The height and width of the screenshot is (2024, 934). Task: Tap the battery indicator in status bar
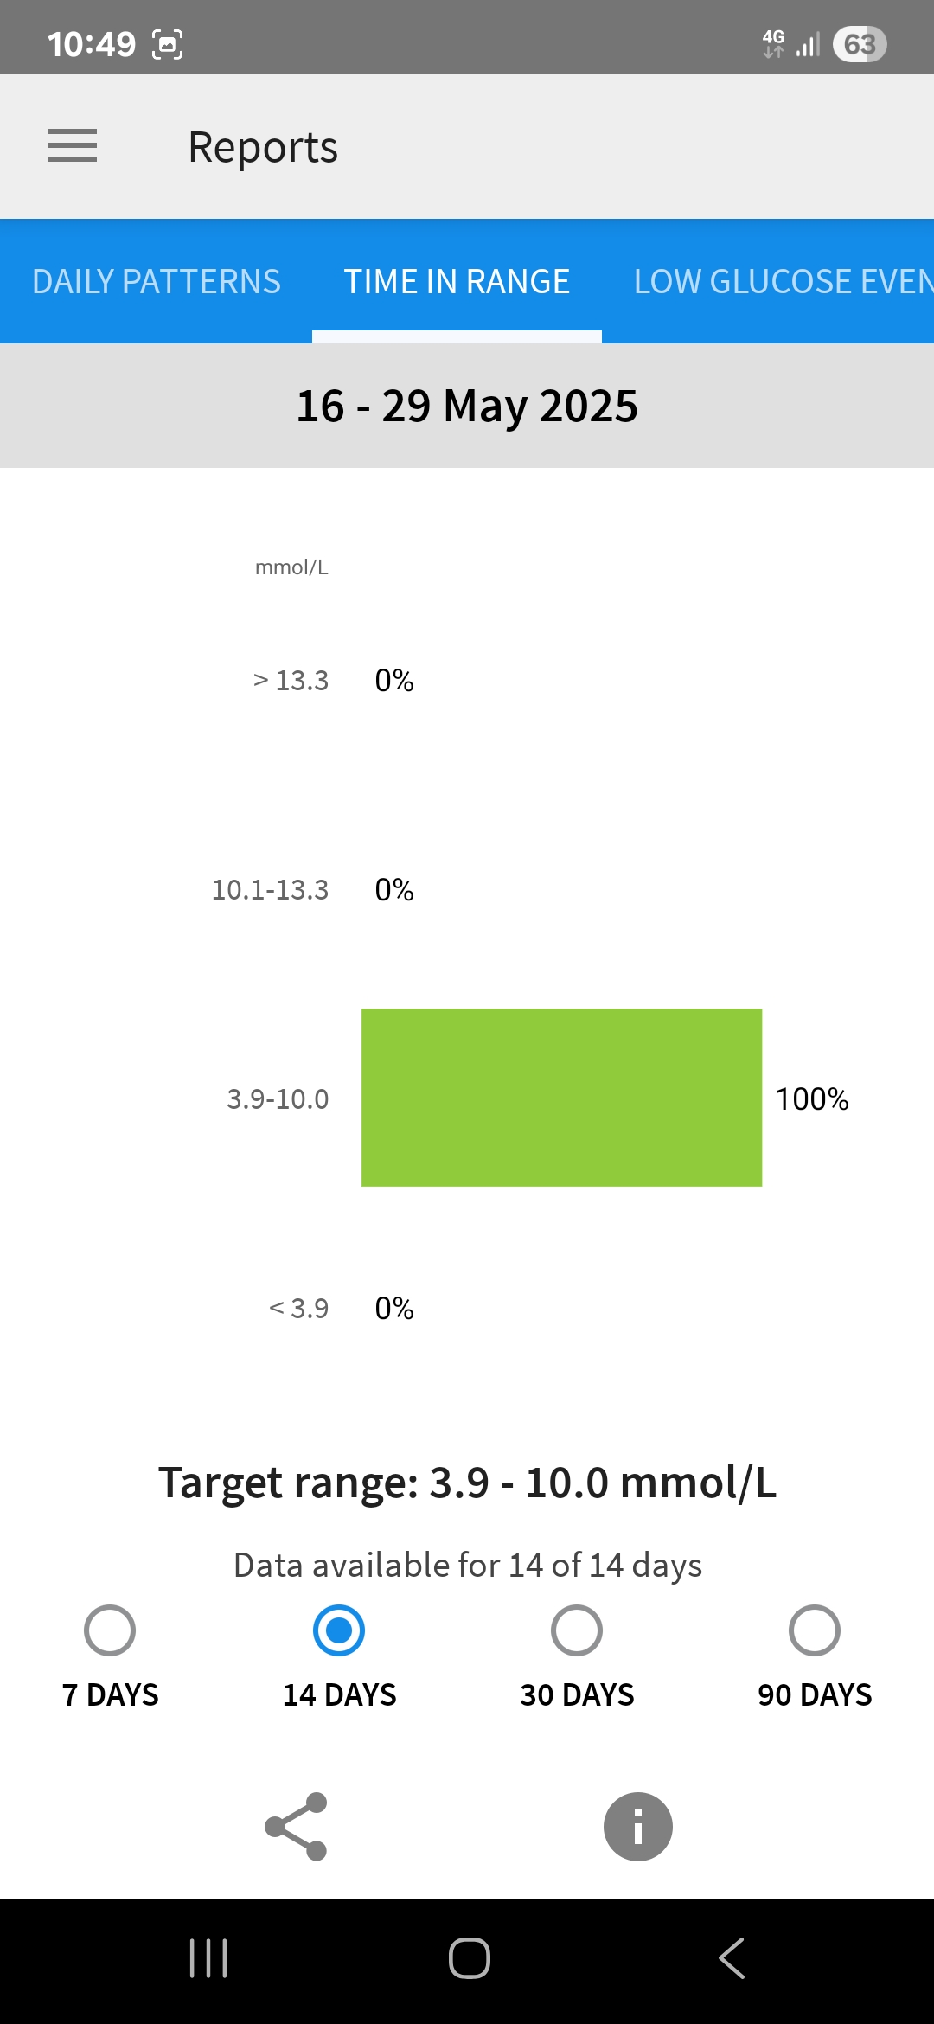pyautogui.click(x=859, y=44)
